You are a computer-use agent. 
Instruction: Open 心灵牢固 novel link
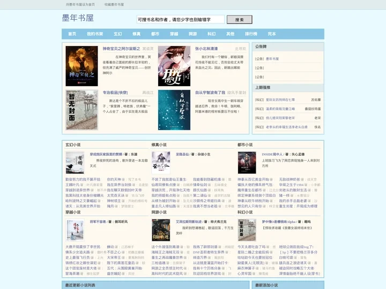pyautogui.click(x=244, y=273)
